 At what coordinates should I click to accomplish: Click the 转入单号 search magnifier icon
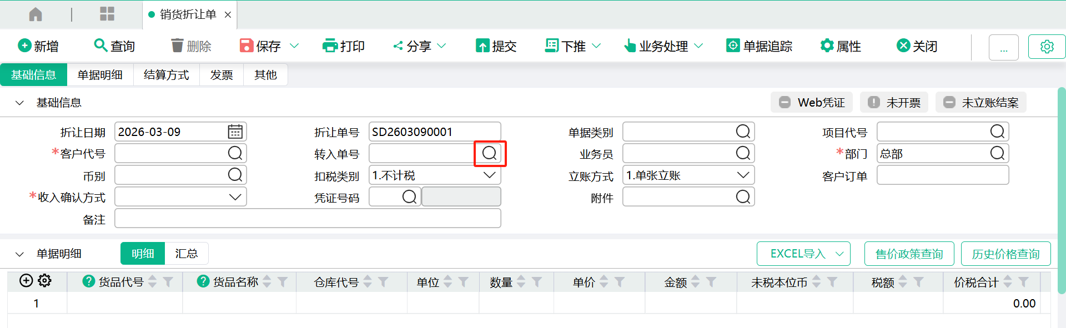[489, 154]
